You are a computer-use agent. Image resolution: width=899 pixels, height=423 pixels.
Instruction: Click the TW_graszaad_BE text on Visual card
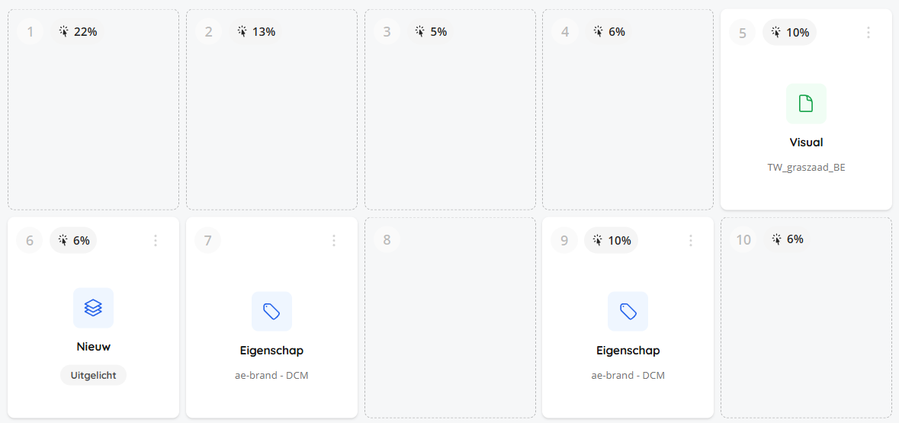(806, 168)
